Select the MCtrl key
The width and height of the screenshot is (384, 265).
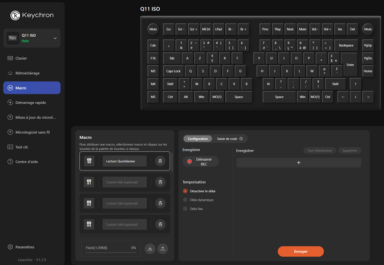tap(206, 30)
